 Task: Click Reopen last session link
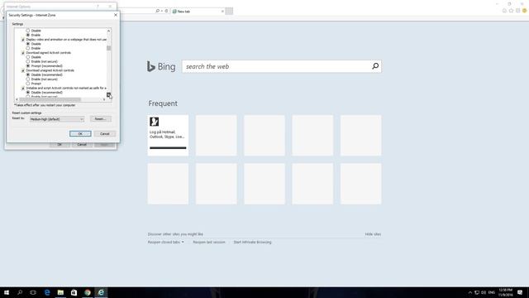coord(209,243)
